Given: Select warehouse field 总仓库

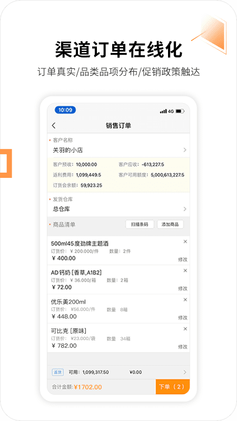Looking at the screenshot, I should 62,209.
